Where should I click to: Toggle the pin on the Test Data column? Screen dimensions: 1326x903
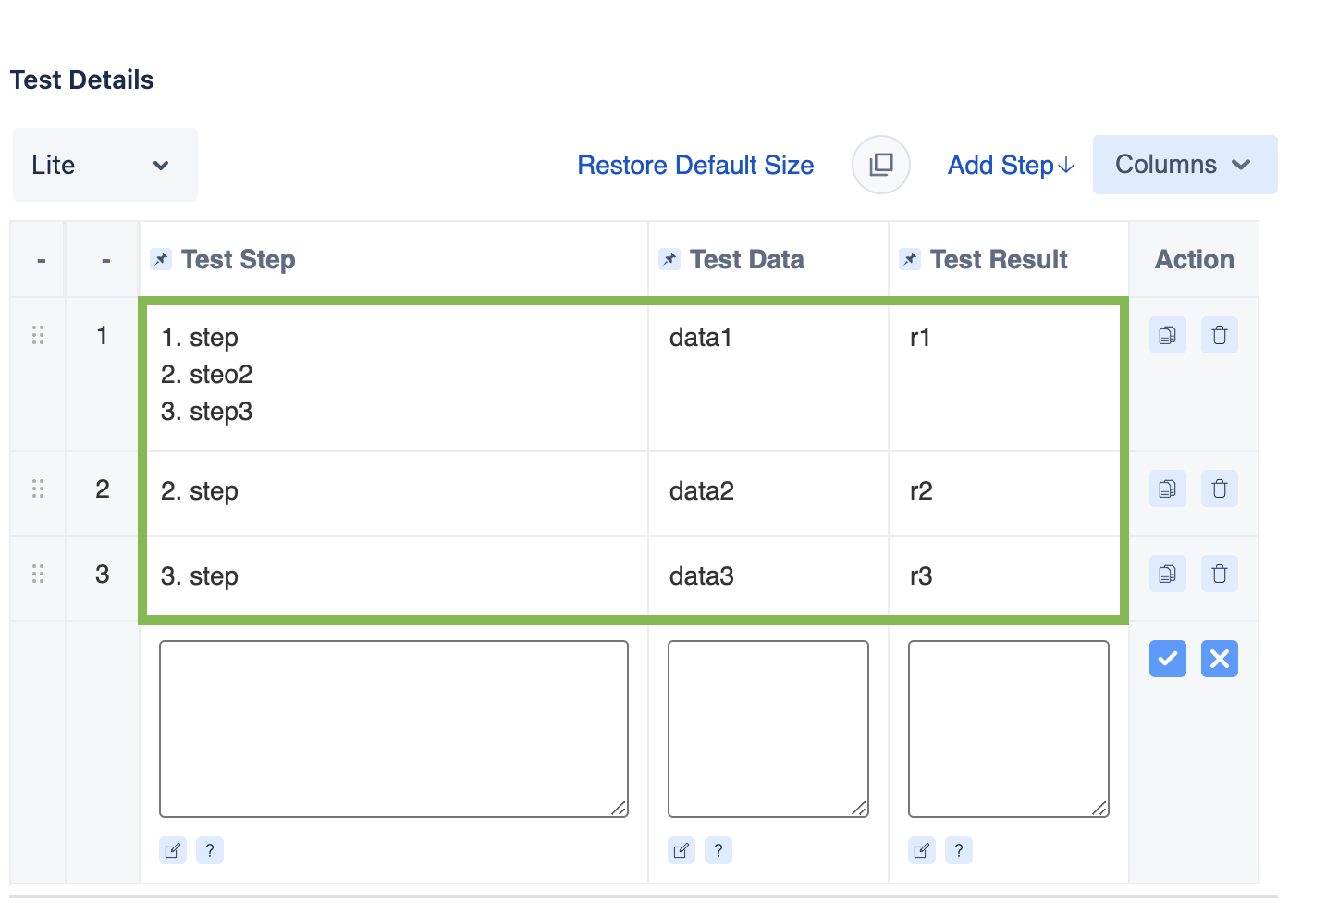pyautogui.click(x=669, y=259)
